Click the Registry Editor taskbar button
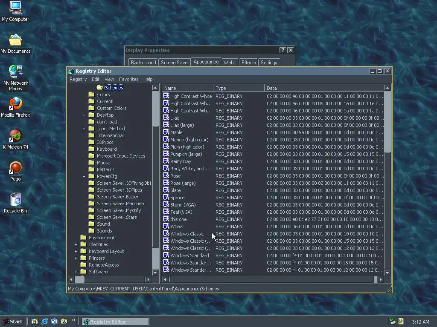The image size is (437, 327). coord(115,322)
